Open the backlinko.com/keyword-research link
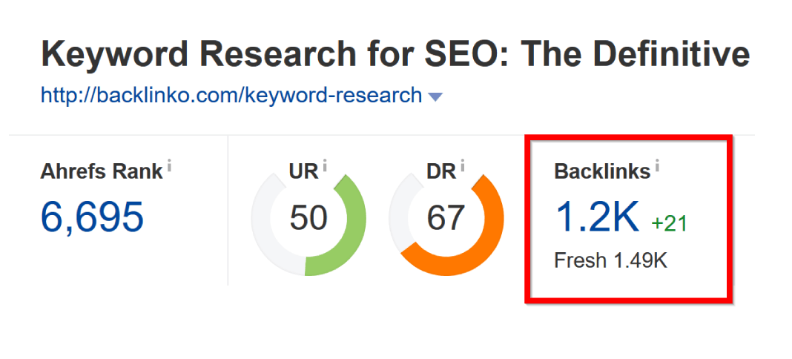 click(x=231, y=96)
